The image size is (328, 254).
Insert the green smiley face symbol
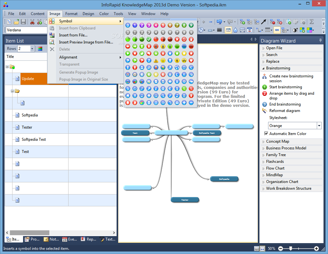(177, 46)
